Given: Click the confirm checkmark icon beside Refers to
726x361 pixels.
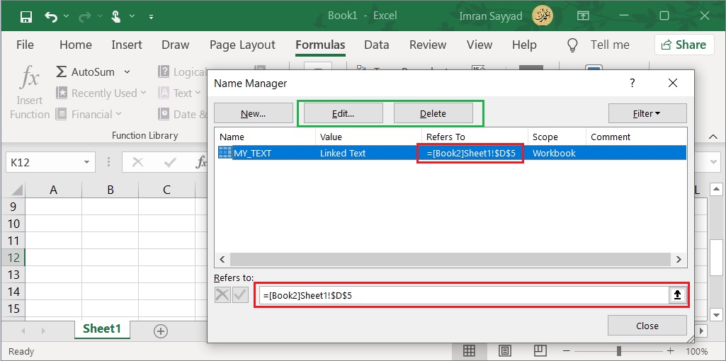Looking at the screenshot, I should coord(240,294).
